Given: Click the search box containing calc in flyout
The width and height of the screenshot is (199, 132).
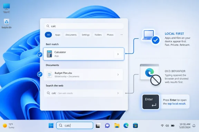Looking at the screenshot, I should pyautogui.click(x=84, y=26).
